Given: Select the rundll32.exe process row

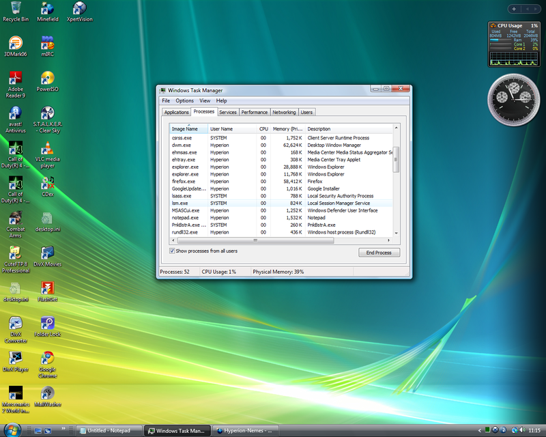Looking at the screenshot, I should [281, 232].
